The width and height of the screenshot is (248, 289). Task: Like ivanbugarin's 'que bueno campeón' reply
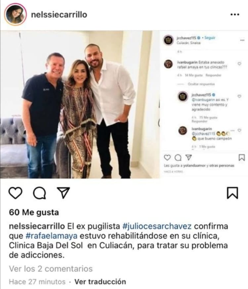point(239,130)
